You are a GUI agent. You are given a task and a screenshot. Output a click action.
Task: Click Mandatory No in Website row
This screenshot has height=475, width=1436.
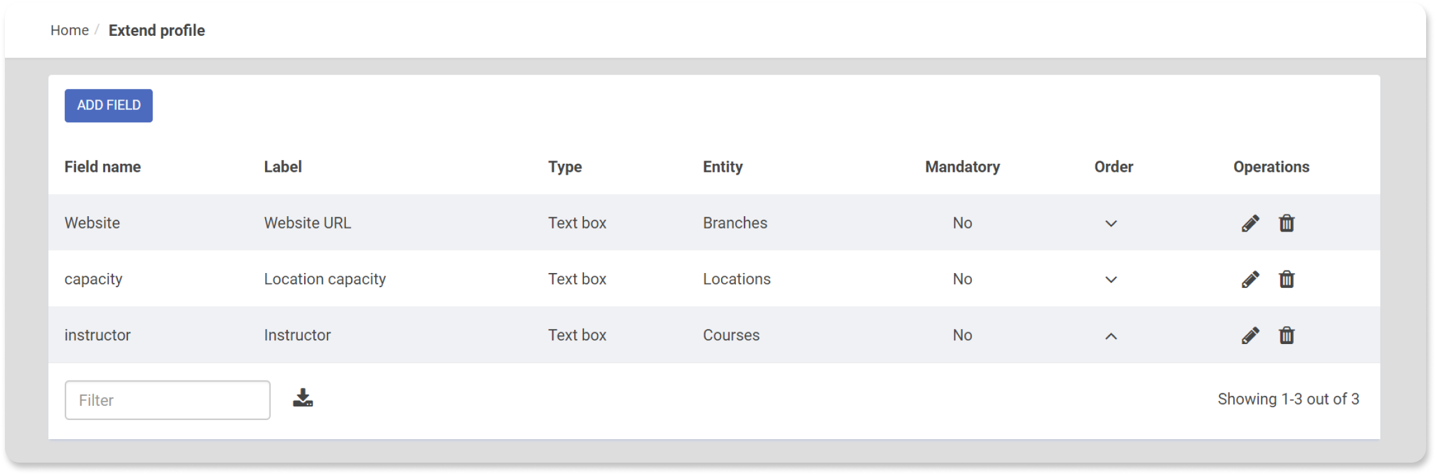[962, 223]
